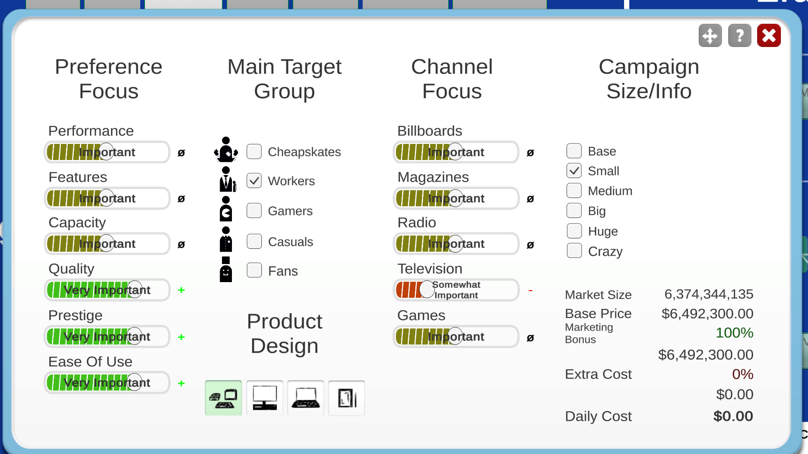
Task: Click the green plus beside Quality
Action: [181, 290]
